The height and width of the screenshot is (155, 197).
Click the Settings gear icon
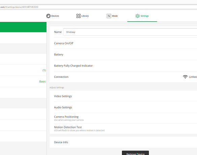click(138, 16)
